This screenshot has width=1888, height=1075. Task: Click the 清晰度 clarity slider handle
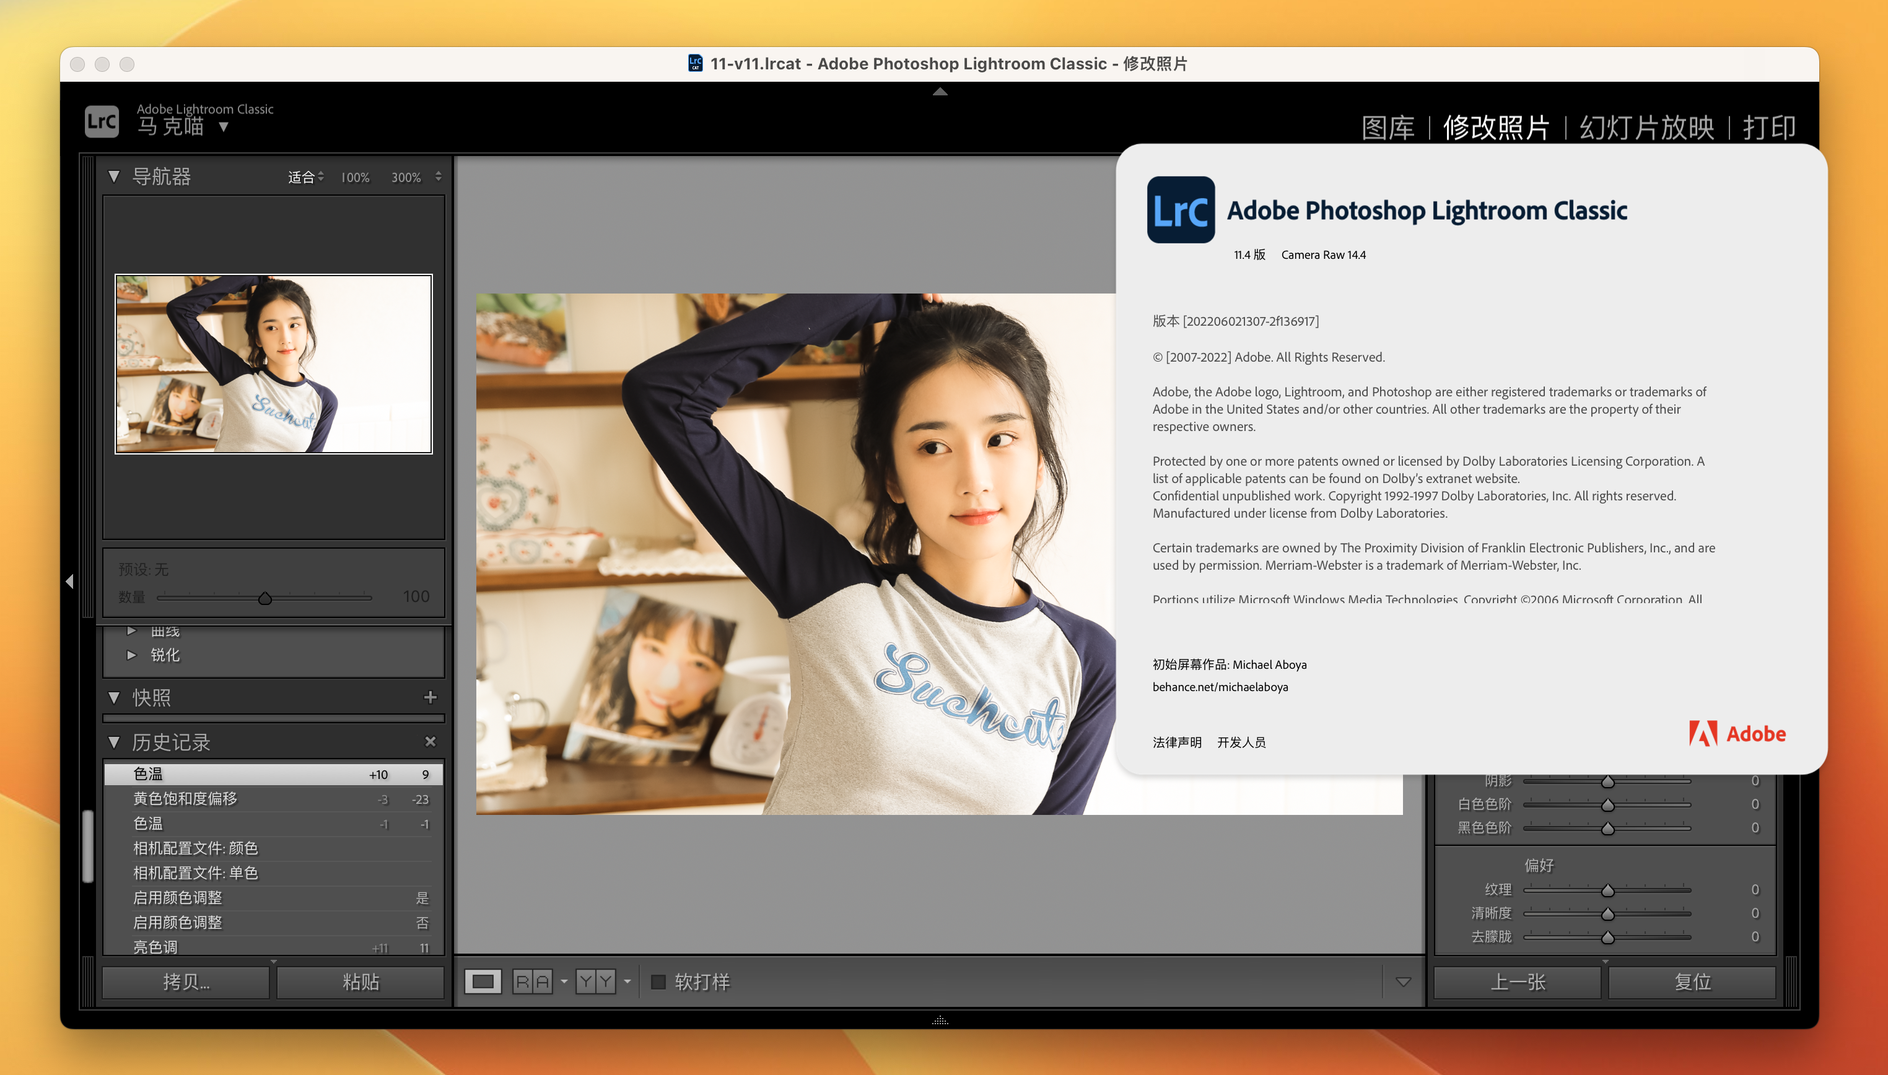1607,914
